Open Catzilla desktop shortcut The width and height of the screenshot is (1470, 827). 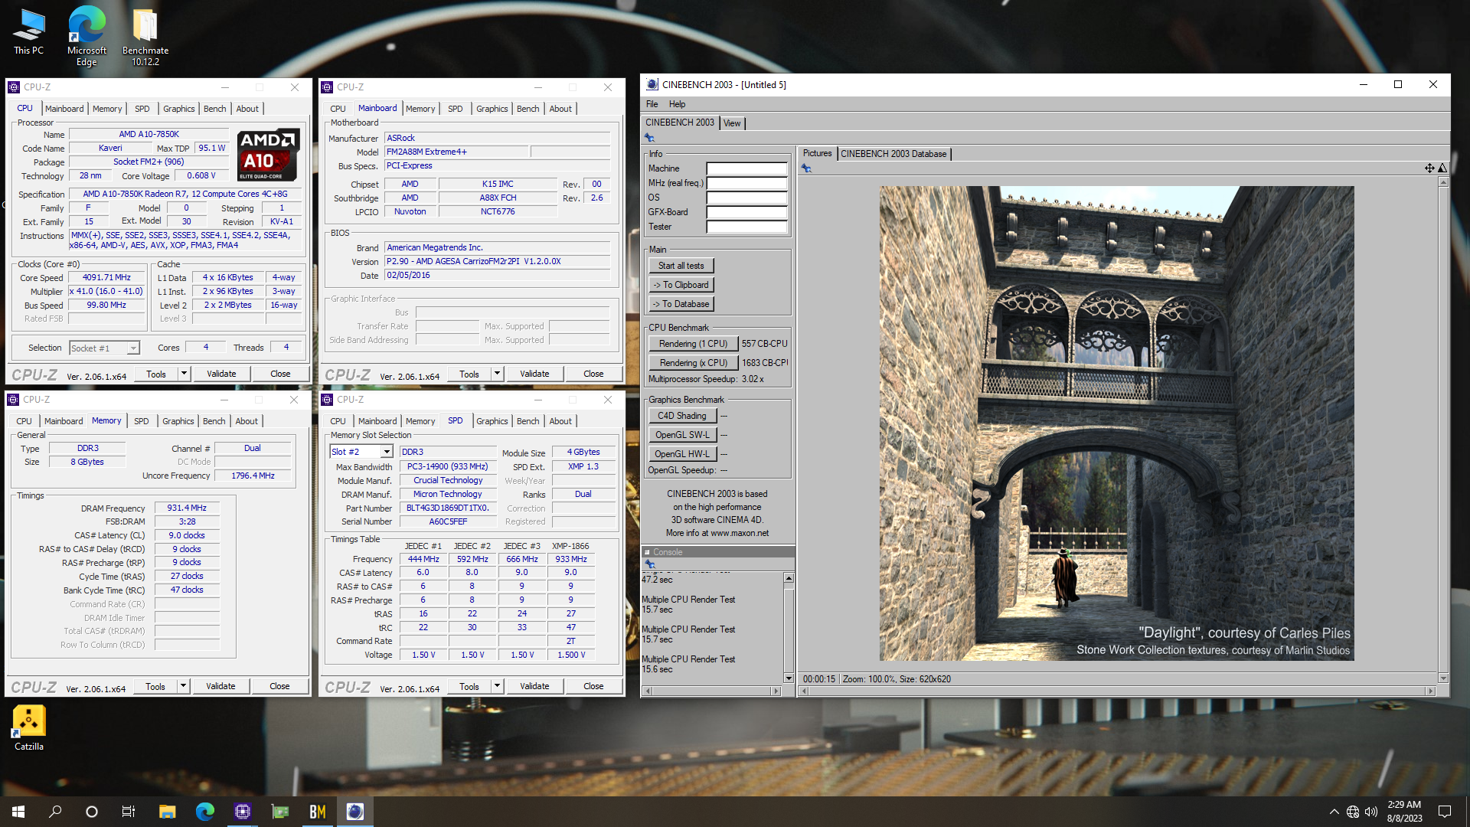tap(29, 728)
